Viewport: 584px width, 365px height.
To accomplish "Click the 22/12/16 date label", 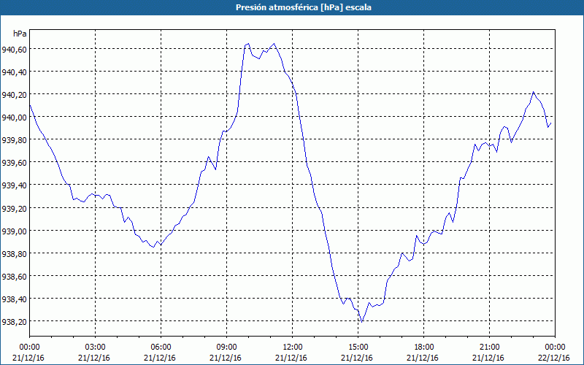I will [554, 358].
